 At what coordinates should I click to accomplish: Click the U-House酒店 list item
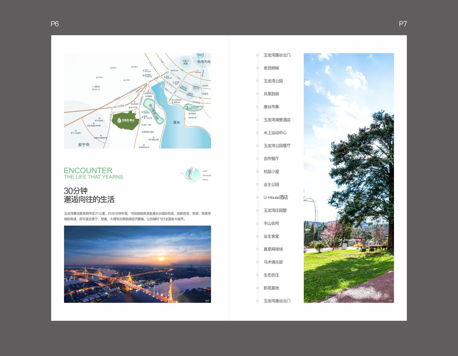click(276, 198)
